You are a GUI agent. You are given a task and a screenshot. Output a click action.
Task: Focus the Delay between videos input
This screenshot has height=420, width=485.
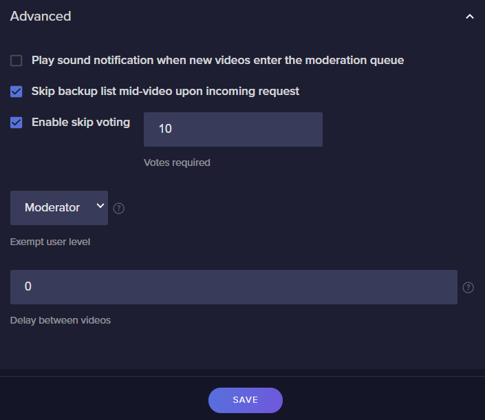(x=234, y=287)
